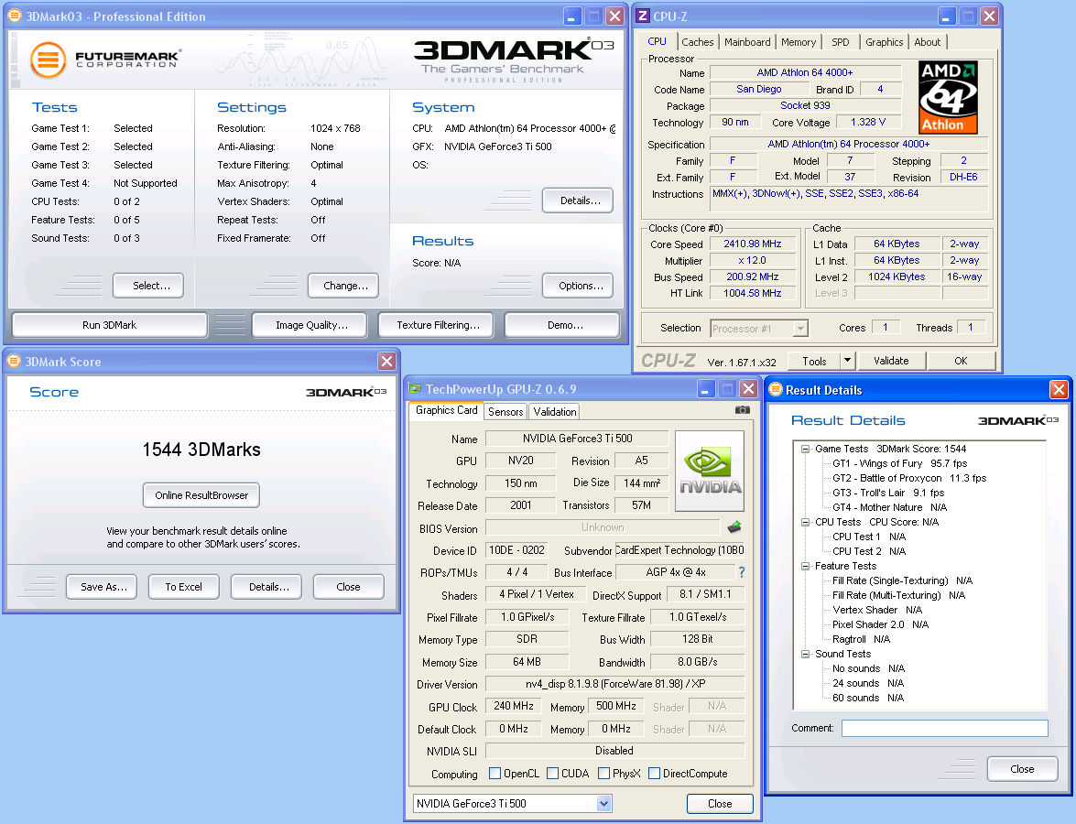The height and width of the screenshot is (824, 1076).
Task: Switch to the Mainboard tab in CPU-Z
Action: click(747, 42)
